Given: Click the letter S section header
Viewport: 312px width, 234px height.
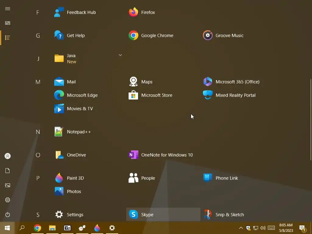Looking at the screenshot, I should pyautogui.click(x=38, y=215).
